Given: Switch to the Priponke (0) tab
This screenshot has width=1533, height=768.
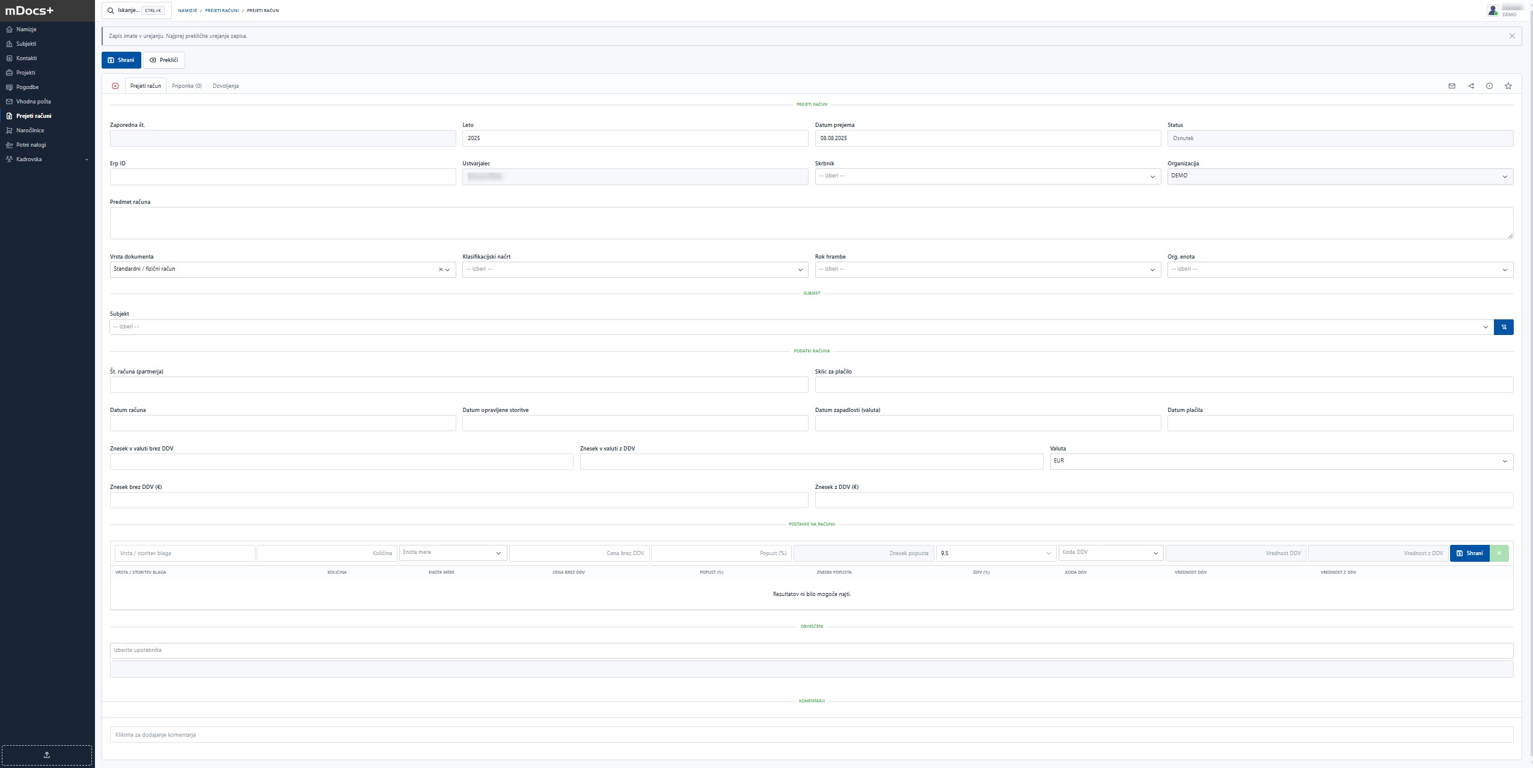Looking at the screenshot, I should point(186,86).
